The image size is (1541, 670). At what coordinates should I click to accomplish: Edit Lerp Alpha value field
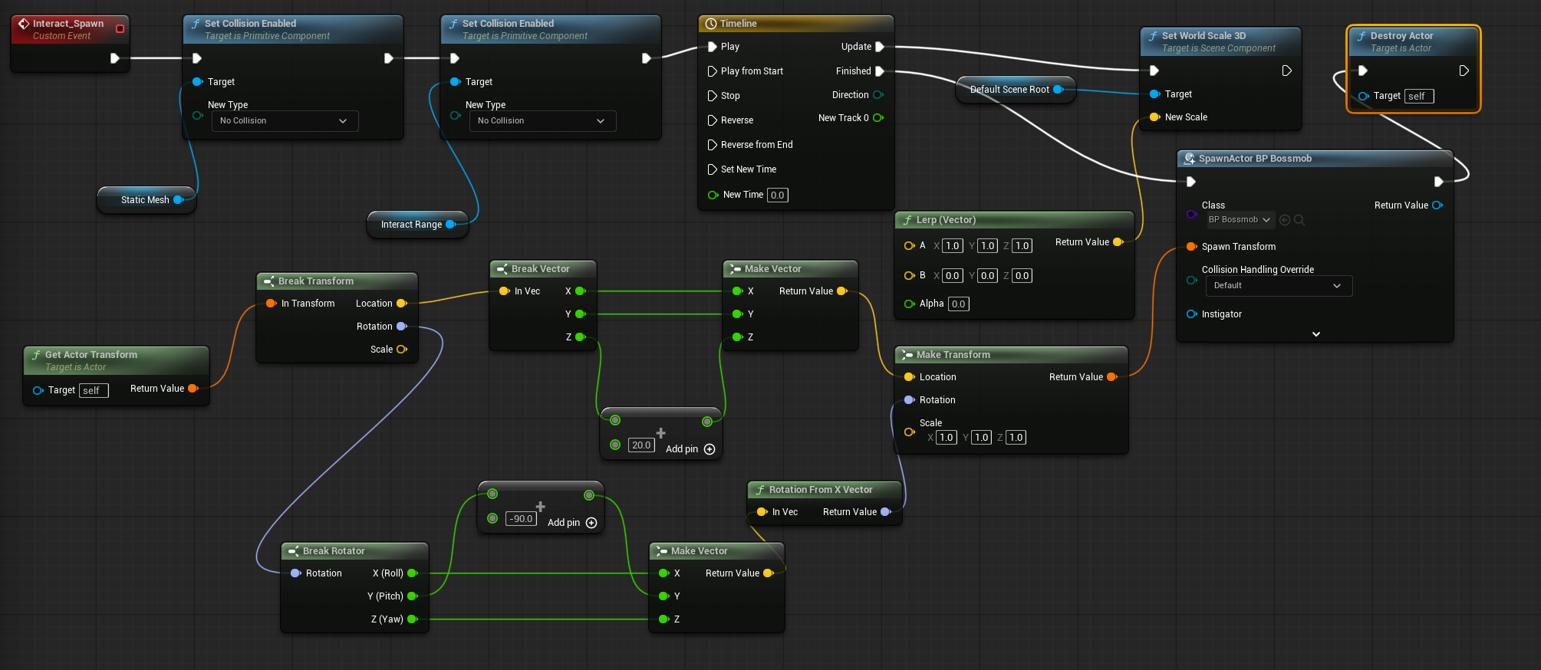958,304
